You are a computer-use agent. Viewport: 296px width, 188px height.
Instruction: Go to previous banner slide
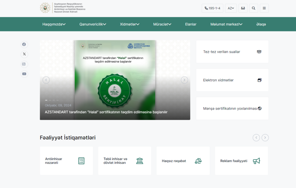point(46,80)
